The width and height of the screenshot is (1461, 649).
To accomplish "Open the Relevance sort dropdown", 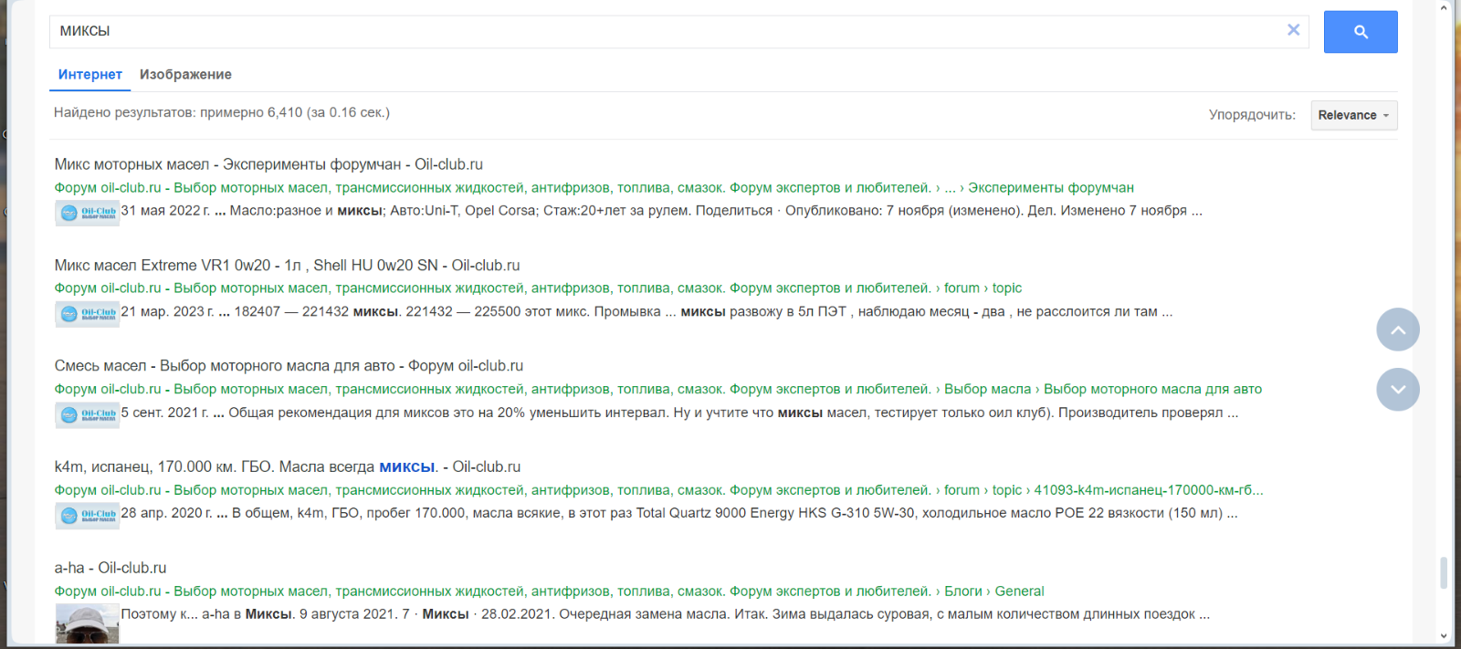I will pos(1354,115).
